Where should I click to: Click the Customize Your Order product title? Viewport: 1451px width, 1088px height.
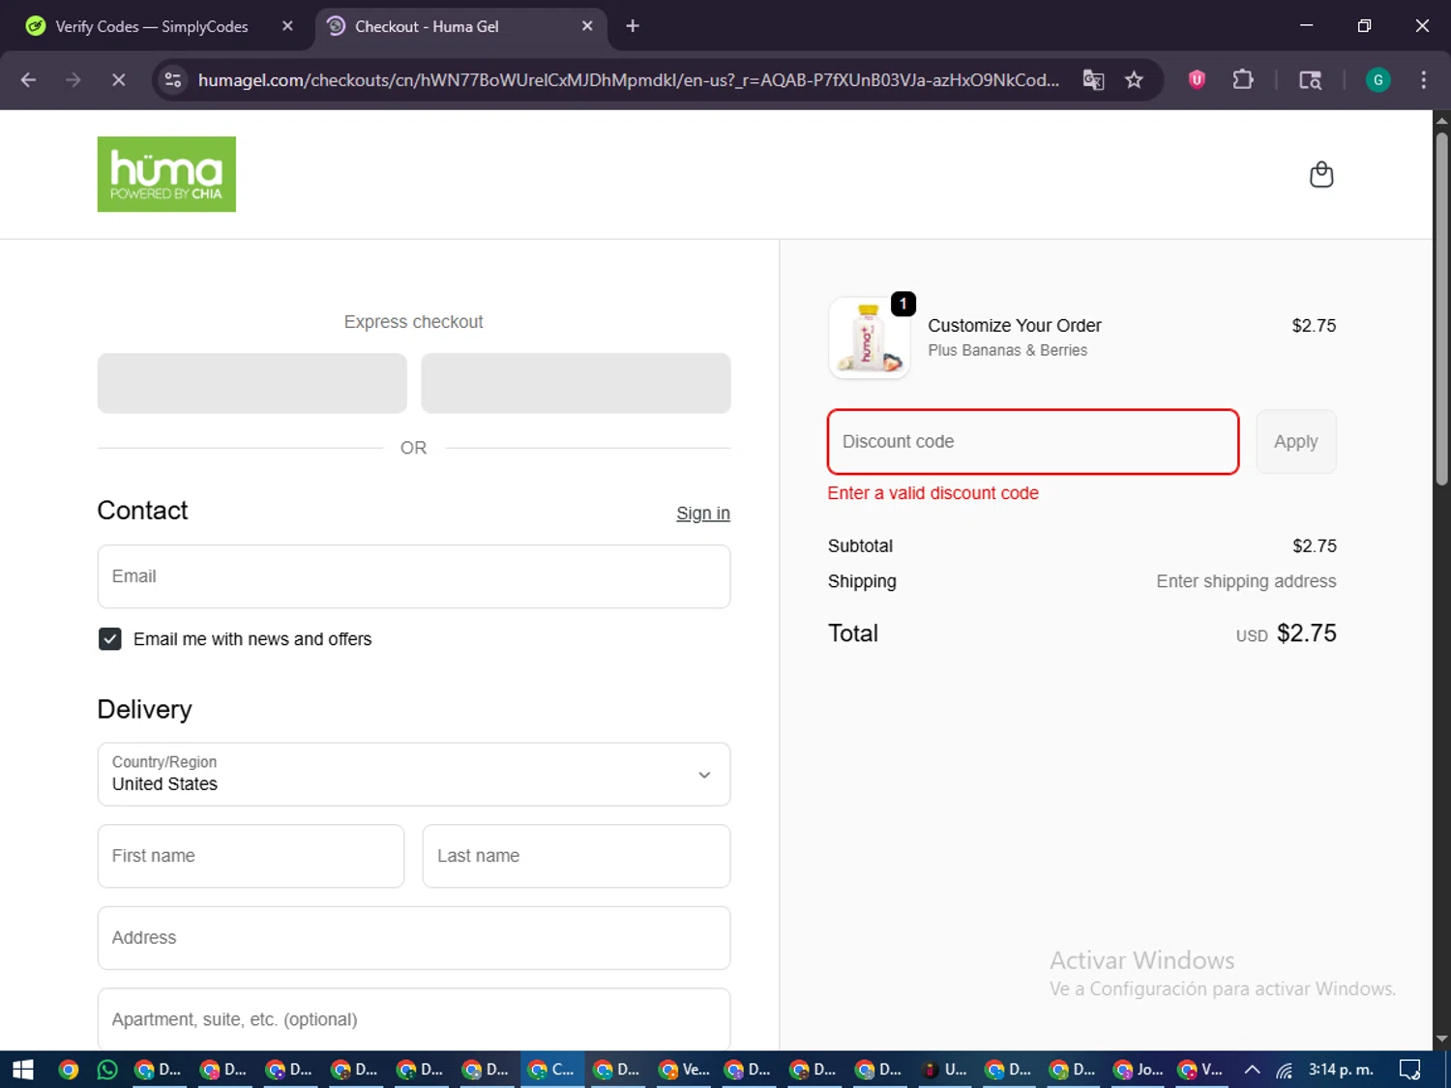(x=1015, y=326)
